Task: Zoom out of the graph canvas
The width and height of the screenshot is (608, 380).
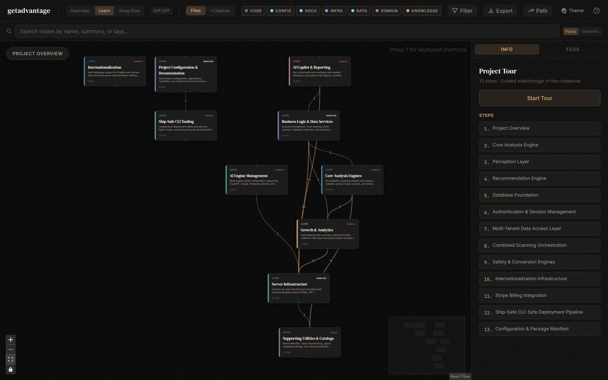Action: pos(11,350)
